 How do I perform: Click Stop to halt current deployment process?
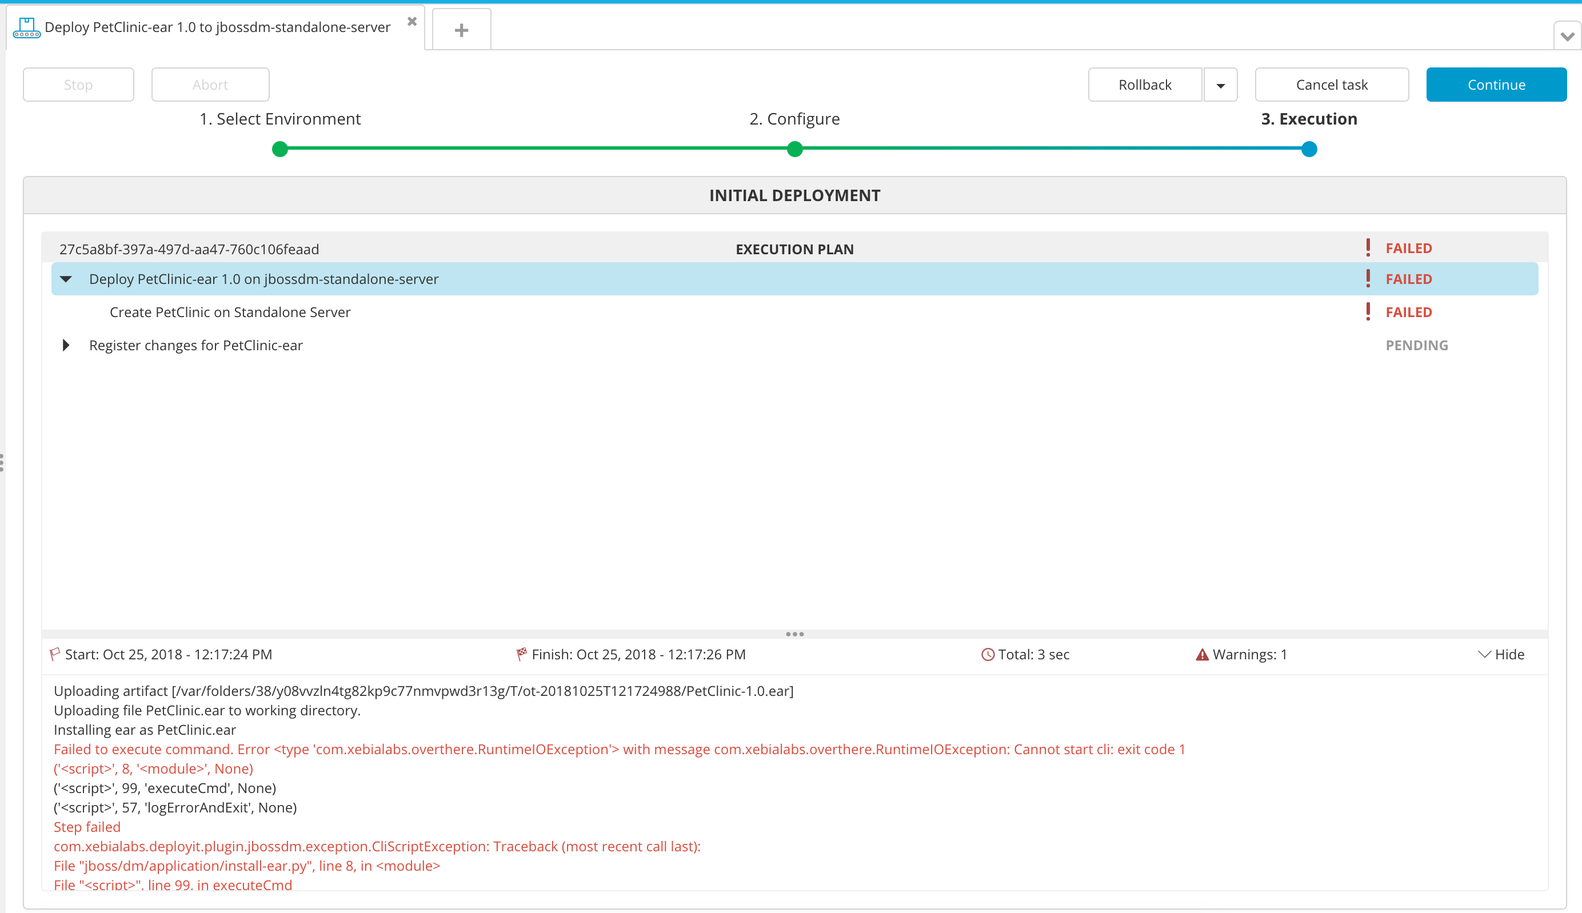(77, 83)
